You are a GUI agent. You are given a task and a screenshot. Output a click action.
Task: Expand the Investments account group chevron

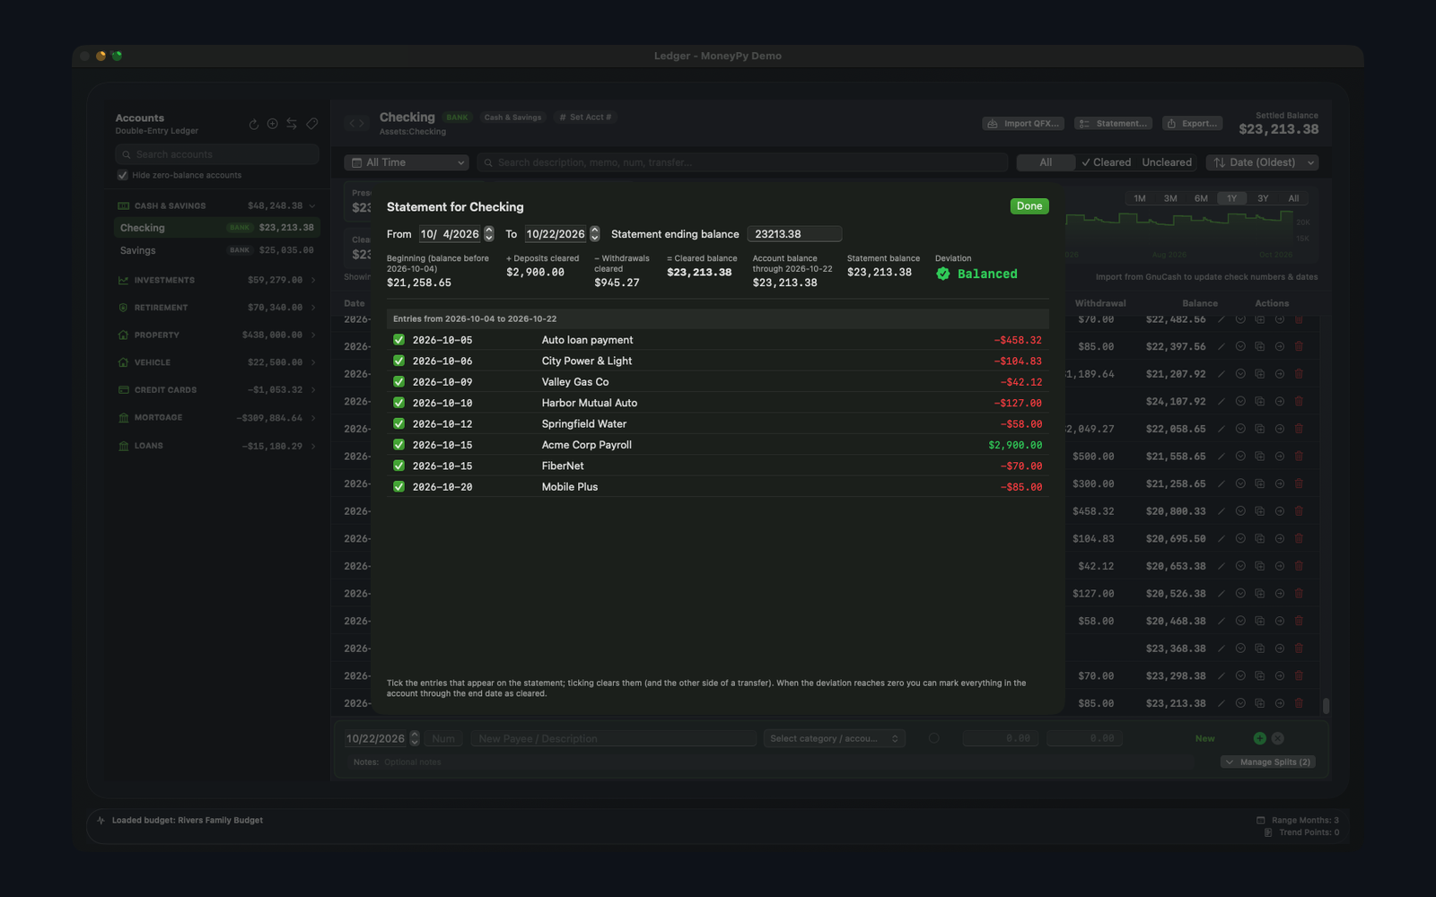tap(313, 280)
